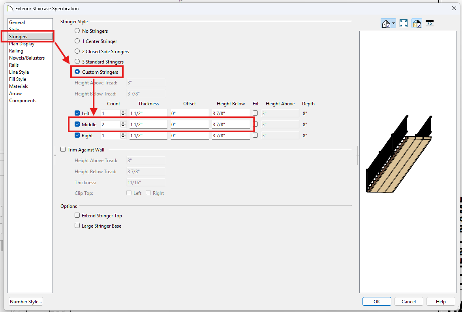Toggle the preview view type house icon

click(386, 23)
